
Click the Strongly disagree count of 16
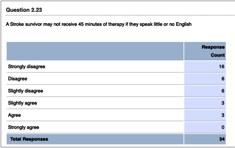[x=222, y=67]
